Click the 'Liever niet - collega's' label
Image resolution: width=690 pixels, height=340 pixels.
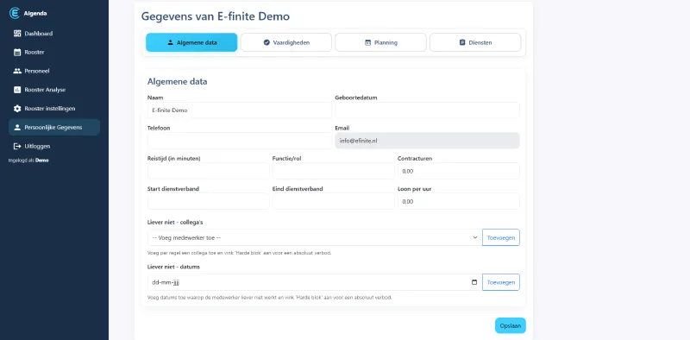coord(175,222)
